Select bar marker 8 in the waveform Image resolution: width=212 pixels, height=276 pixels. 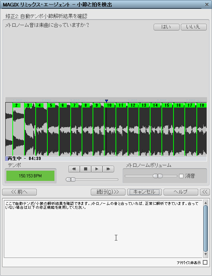86,105
